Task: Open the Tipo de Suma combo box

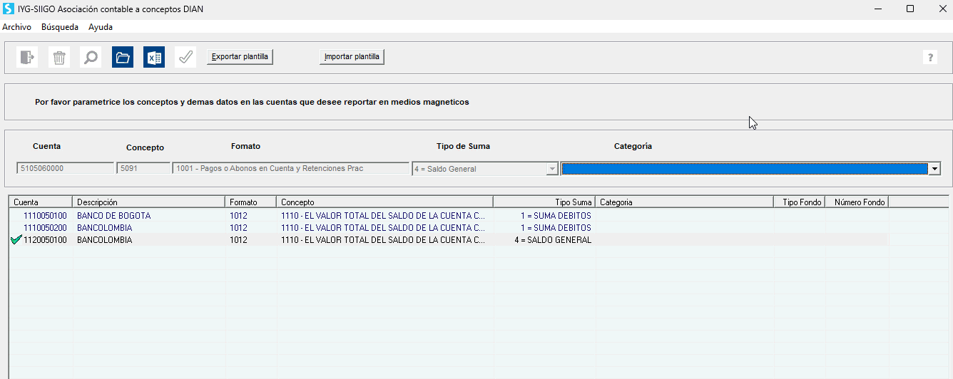Action: coord(485,169)
